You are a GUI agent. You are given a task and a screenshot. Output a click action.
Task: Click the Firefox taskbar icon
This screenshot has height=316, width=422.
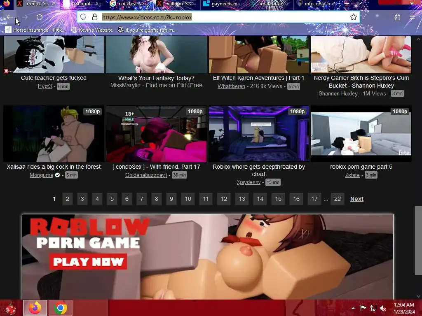(x=35, y=308)
